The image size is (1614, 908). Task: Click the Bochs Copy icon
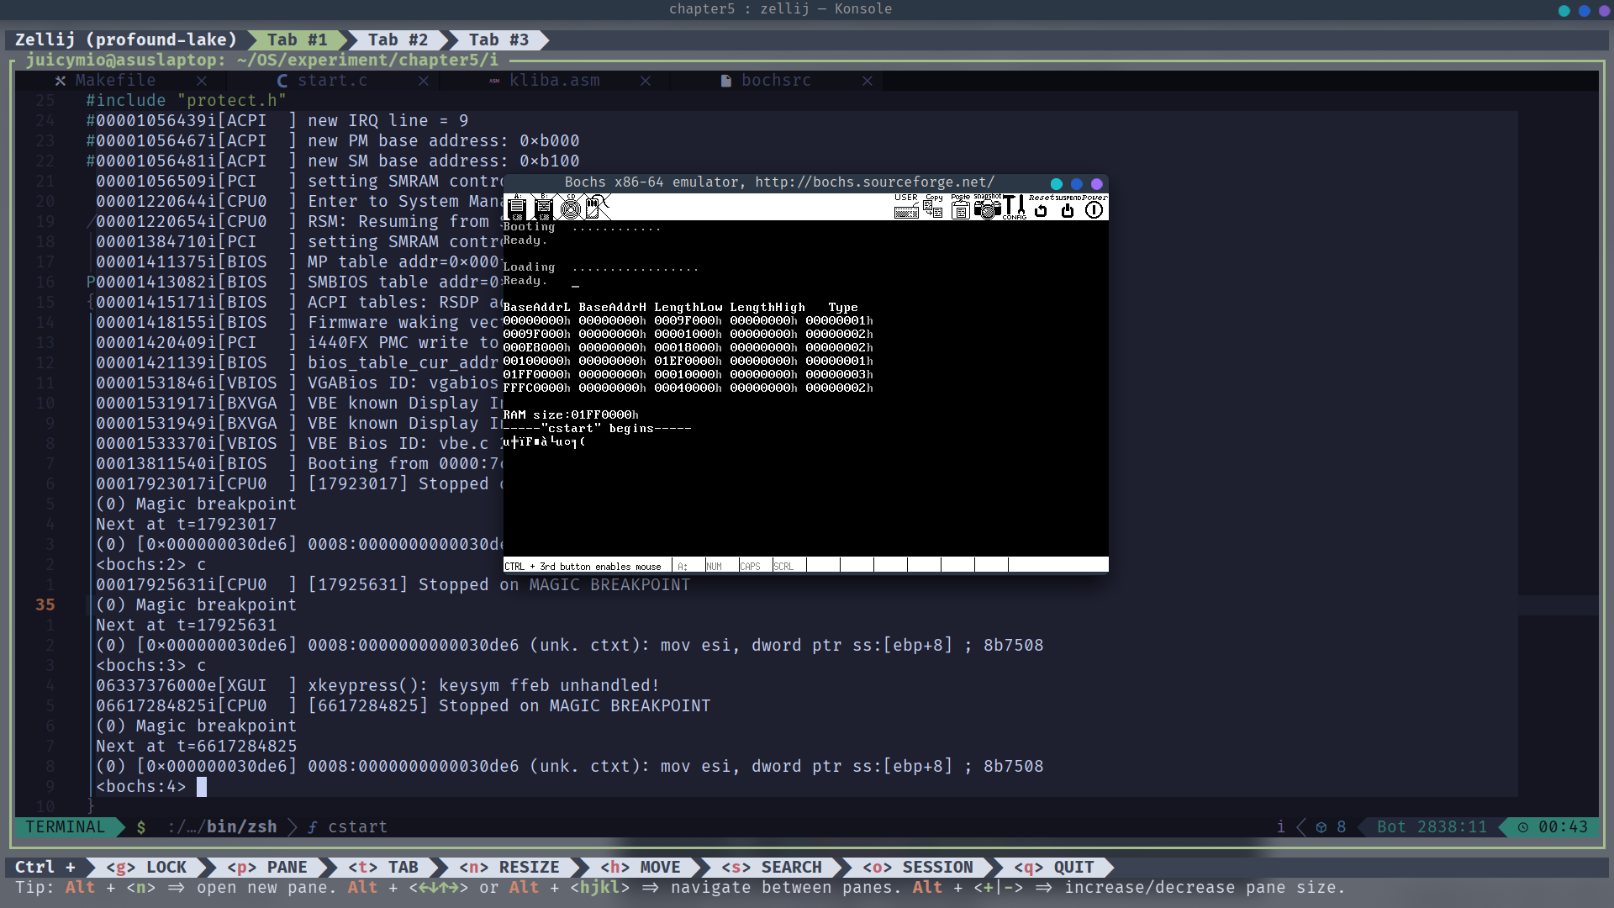pos(933,207)
